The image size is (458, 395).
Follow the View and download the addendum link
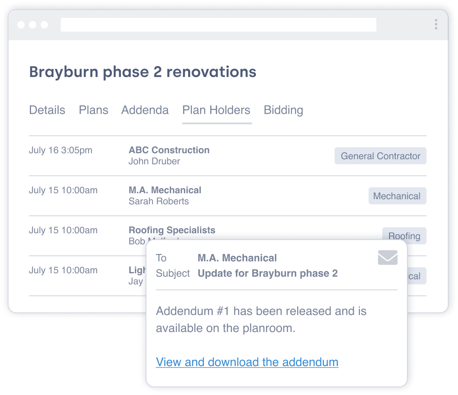247,362
